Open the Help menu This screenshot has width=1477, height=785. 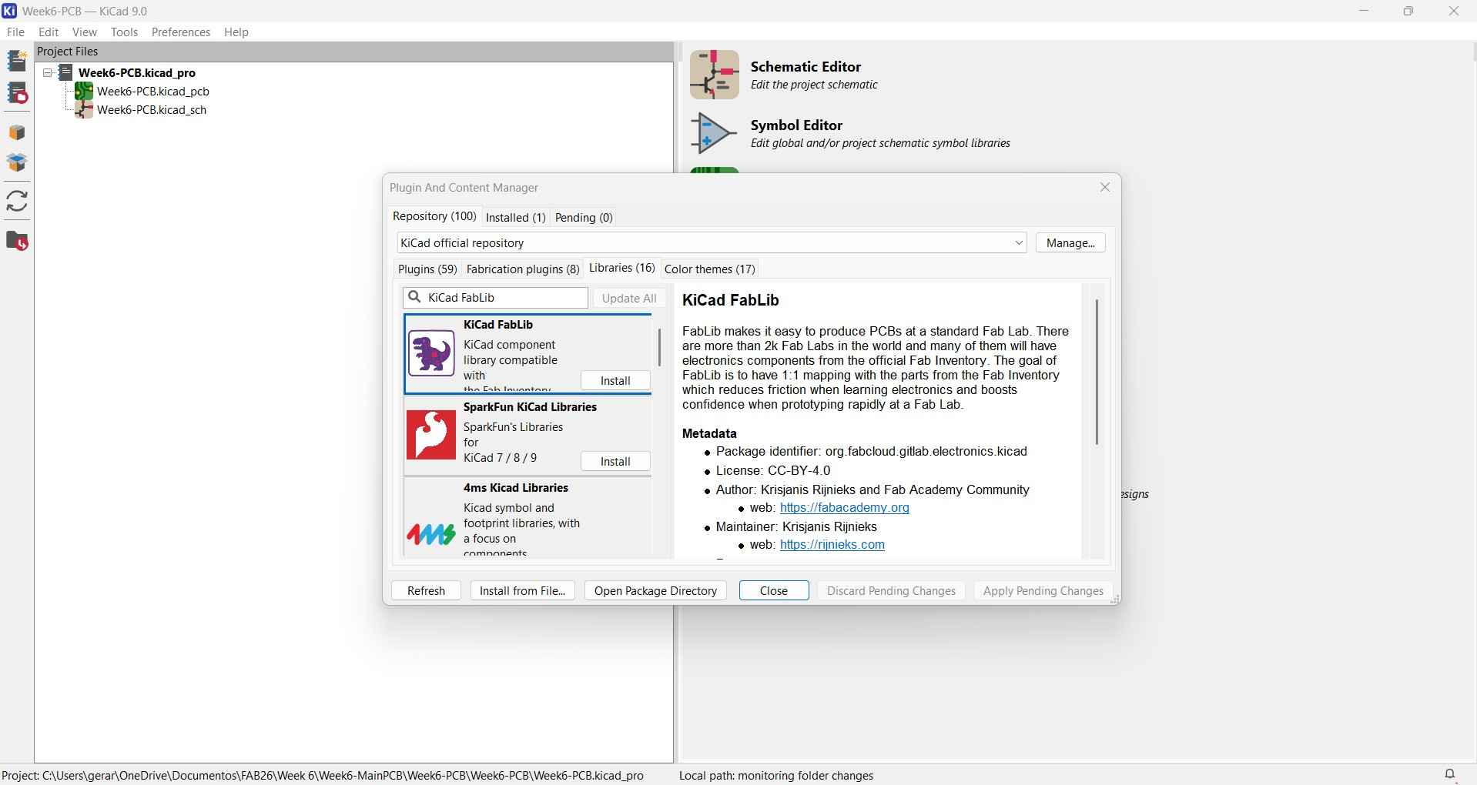[236, 32]
